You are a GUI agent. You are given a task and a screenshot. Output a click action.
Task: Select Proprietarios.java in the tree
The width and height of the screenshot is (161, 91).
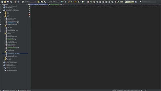tap(12, 47)
